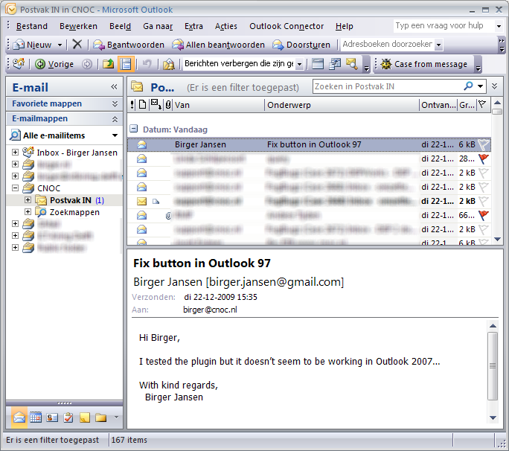Viewport: 509px width, 451px height.
Task: Click the bug icon for Case from message
Action: click(x=386, y=64)
